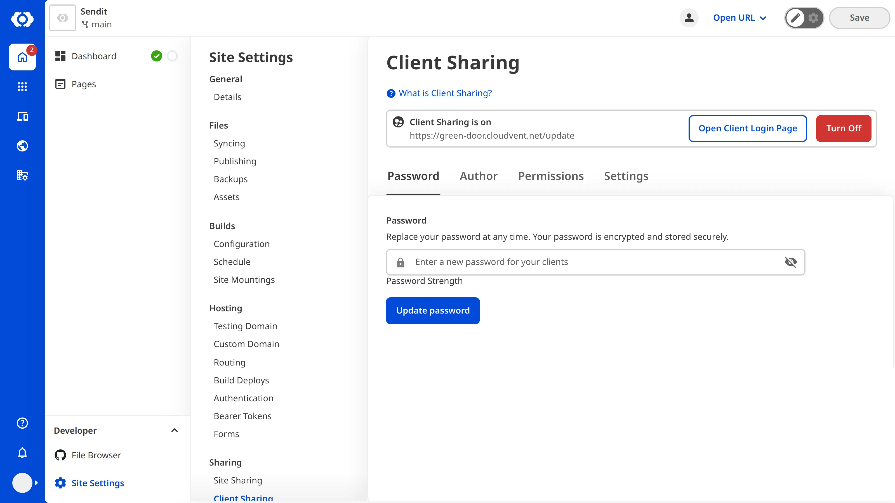Switch to the Password tab
Screen dimensions: 895x503
click(x=413, y=176)
